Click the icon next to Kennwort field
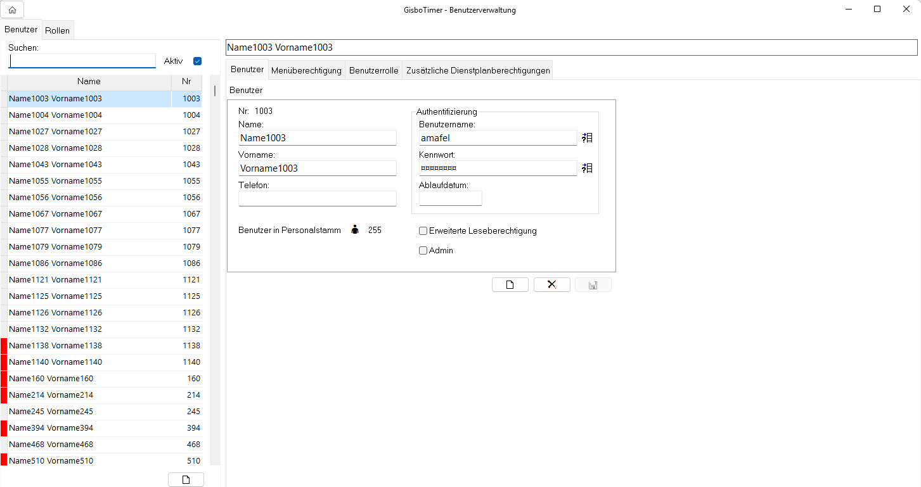Image resolution: width=921 pixels, height=487 pixels. (587, 168)
